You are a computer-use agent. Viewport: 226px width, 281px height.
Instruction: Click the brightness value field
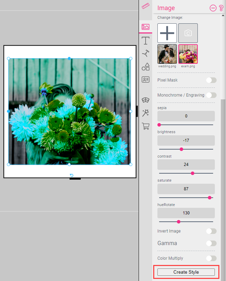coord(186,140)
